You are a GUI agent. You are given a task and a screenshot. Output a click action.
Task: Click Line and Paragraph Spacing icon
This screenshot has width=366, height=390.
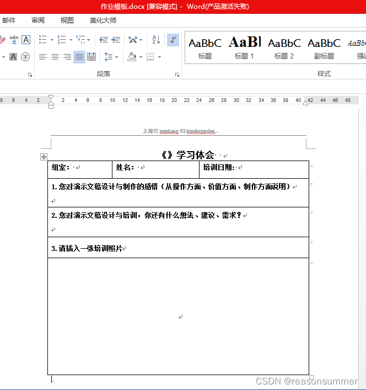tap(109, 57)
